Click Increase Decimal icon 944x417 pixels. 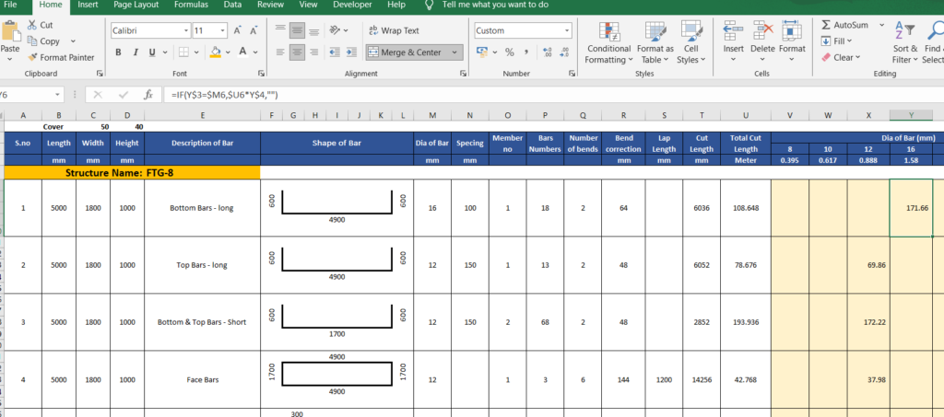pyautogui.click(x=548, y=52)
